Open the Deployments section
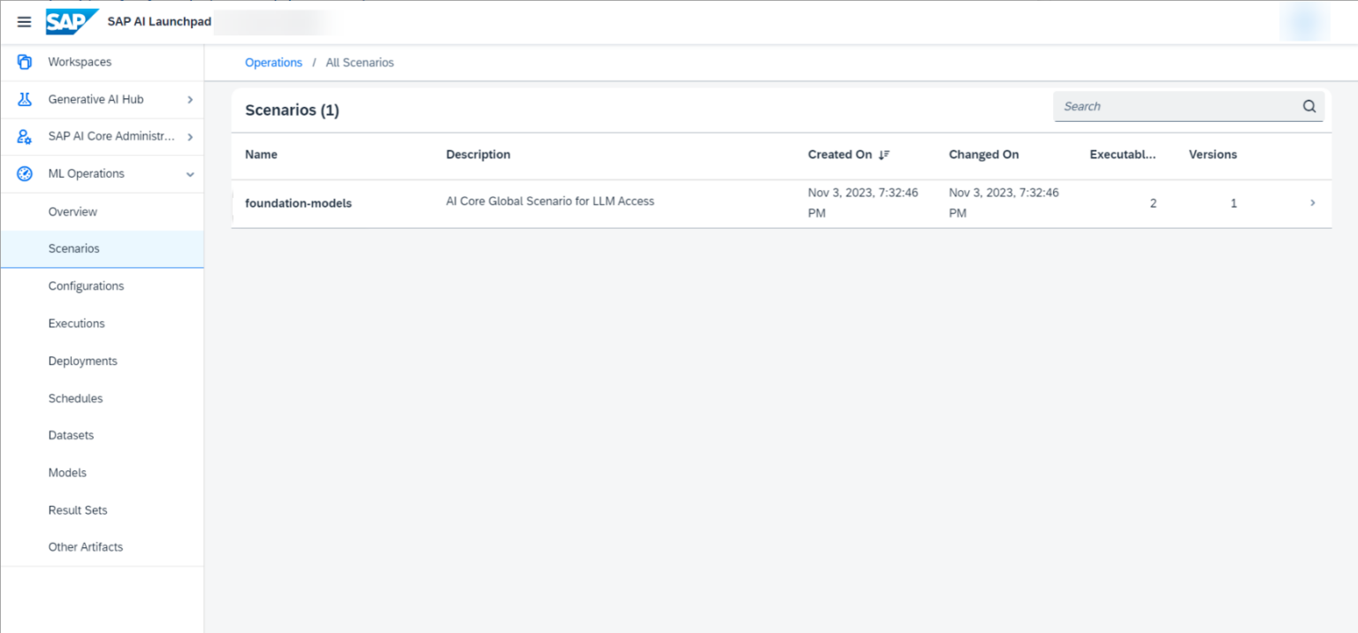Viewport: 1358px width, 633px height. tap(82, 361)
